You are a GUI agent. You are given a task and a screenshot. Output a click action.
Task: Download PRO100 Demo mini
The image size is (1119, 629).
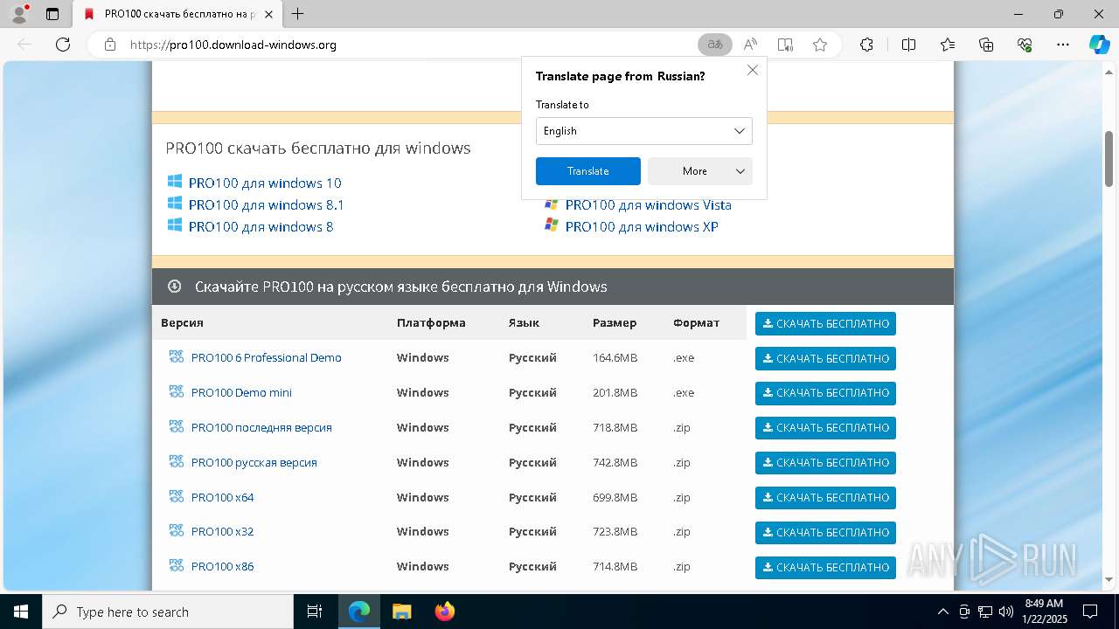(x=825, y=393)
